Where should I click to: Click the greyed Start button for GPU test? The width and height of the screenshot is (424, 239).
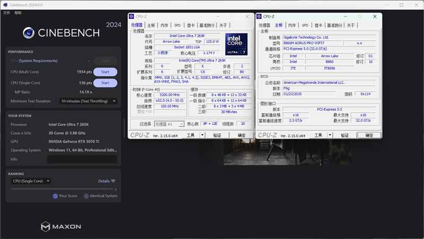[105, 61]
